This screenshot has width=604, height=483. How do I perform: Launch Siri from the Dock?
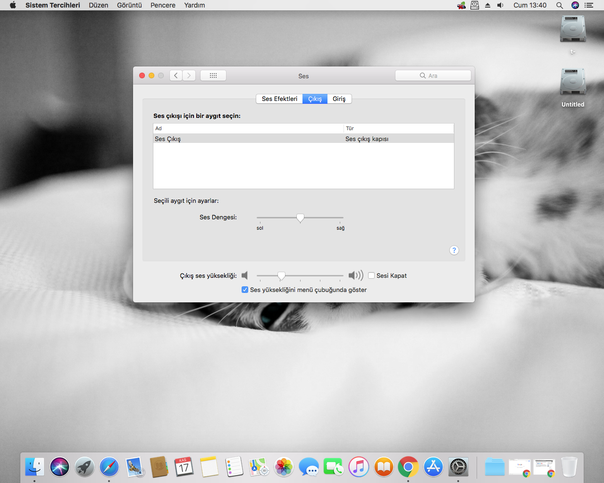59,467
